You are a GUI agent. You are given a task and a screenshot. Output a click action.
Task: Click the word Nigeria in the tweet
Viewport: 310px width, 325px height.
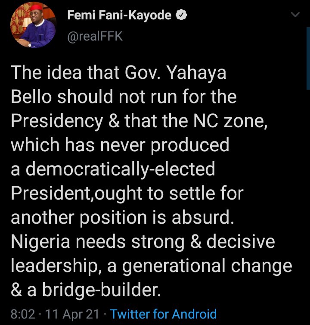(40, 241)
